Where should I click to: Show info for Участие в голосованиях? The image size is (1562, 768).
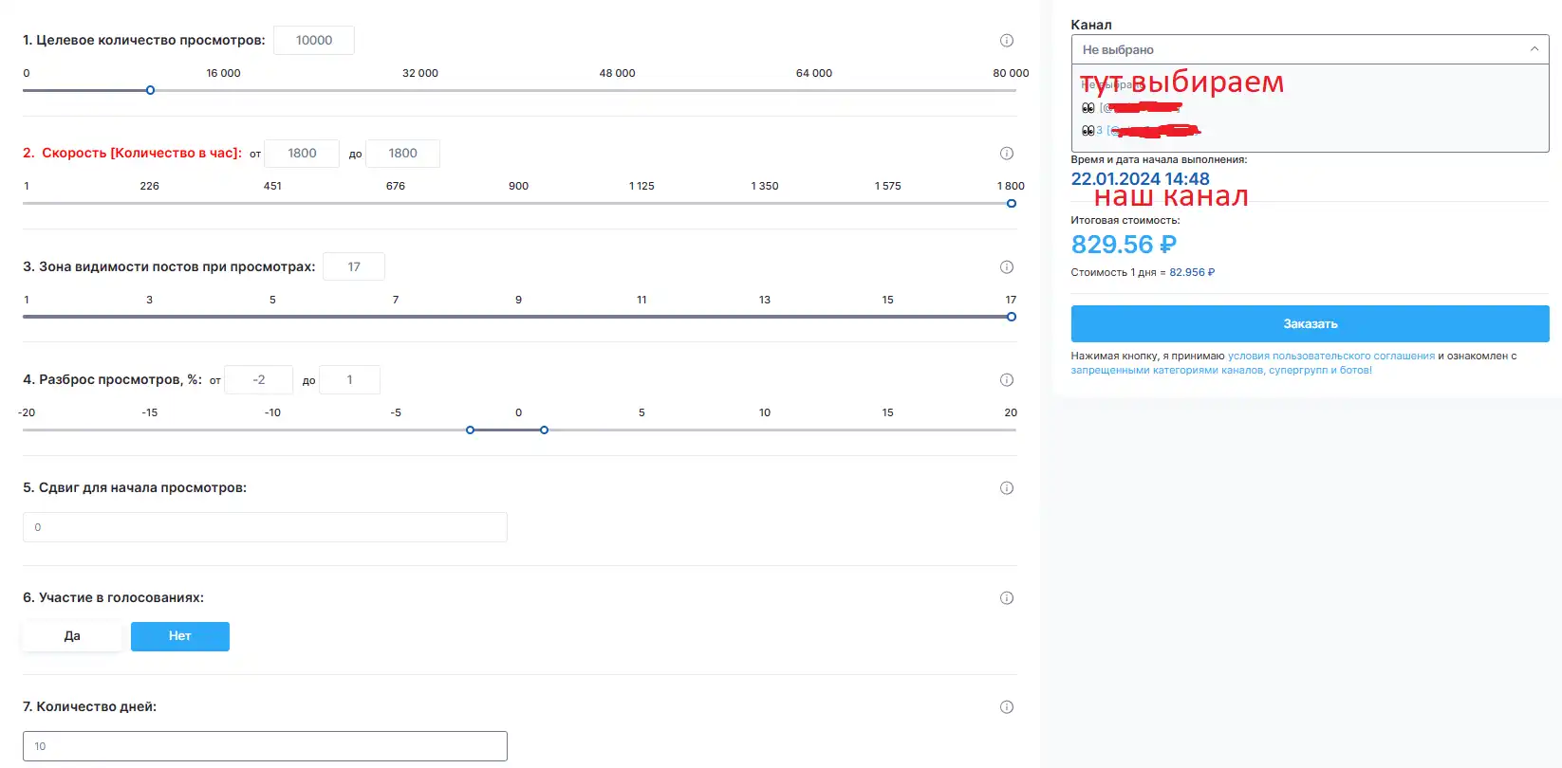tap(1007, 598)
